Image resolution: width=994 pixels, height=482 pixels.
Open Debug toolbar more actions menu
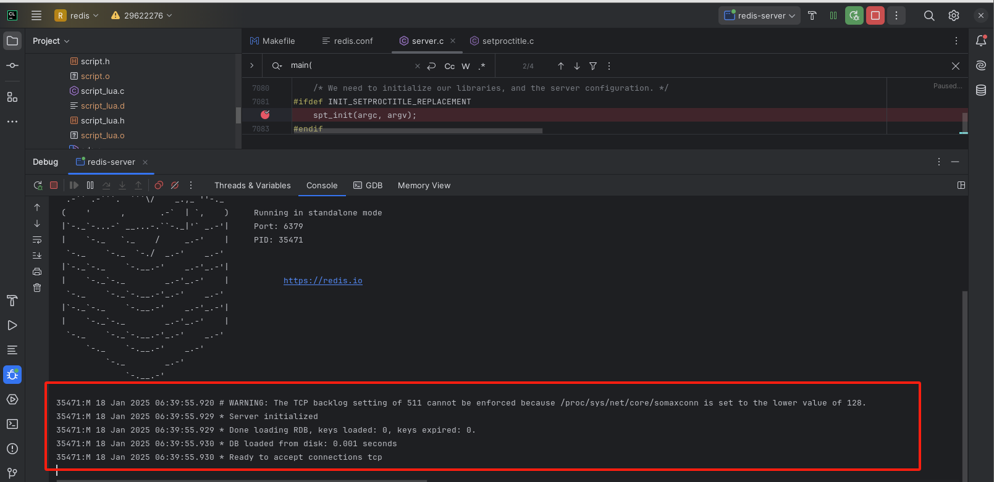[191, 185]
